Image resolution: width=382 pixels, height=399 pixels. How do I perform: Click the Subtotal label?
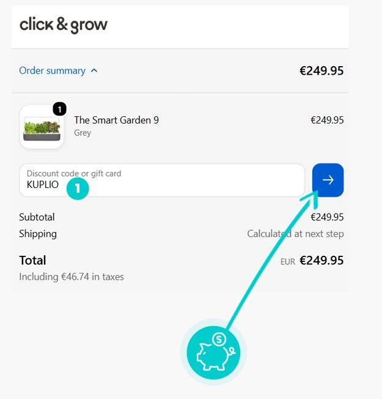[x=37, y=217]
